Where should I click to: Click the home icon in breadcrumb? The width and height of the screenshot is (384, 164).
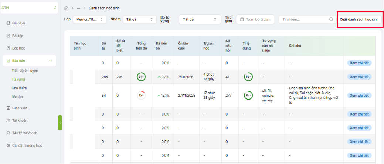[x=66, y=8]
